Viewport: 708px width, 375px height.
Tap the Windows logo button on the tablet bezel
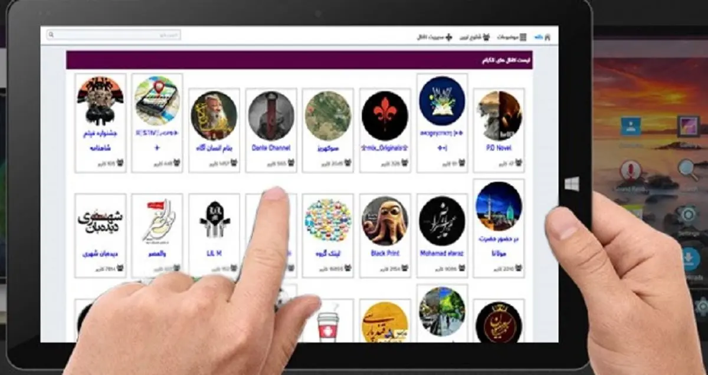pyautogui.click(x=571, y=184)
